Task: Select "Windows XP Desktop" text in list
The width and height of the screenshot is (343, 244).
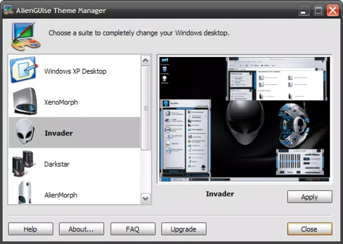Action: tap(75, 71)
